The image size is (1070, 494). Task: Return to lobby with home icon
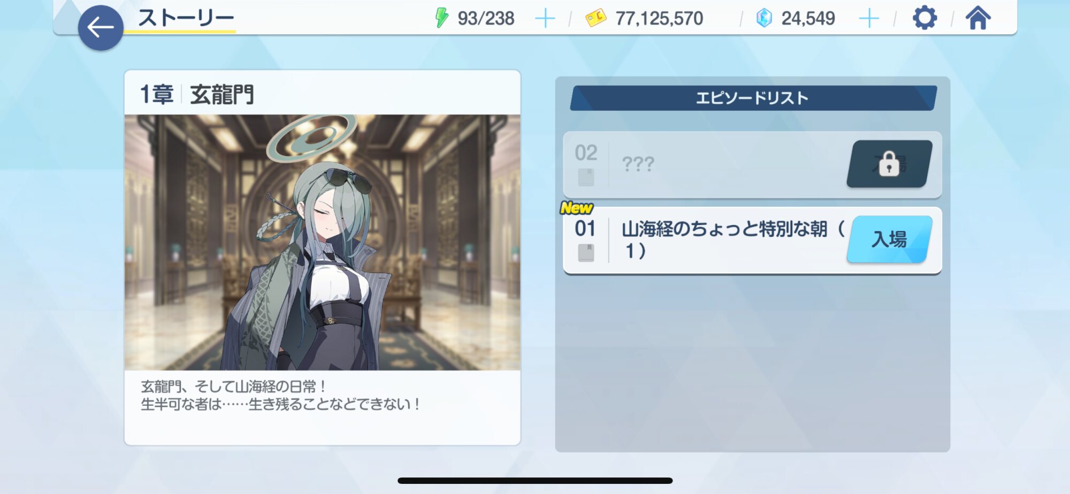point(978,18)
